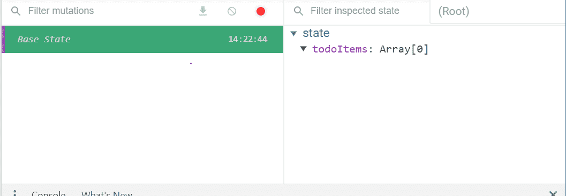566x196 pixels.
Task: Click the Revert All circle-slash icon
Action: pyautogui.click(x=232, y=11)
